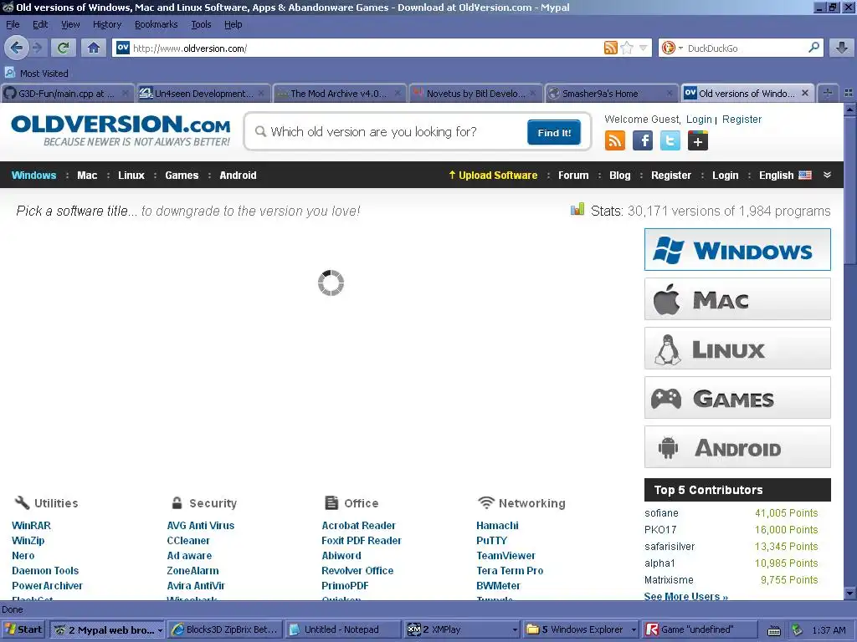This screenshot has width=857, height=642.
Task: Click the Find It! button
Action: click(x=554, y=133)
